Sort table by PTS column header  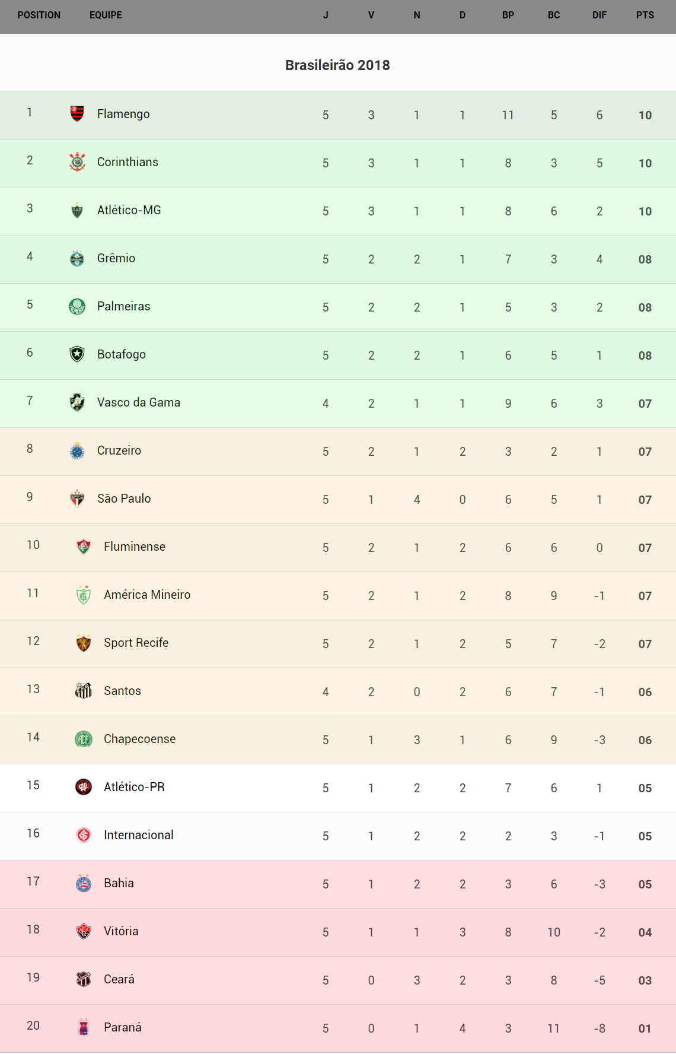tap(645, 15)
